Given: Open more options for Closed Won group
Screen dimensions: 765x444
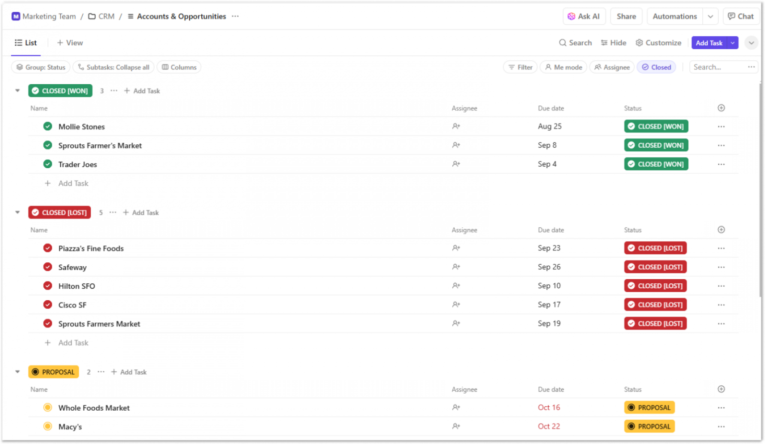Looking at the screenshot, I should click(x=114, y=91).
